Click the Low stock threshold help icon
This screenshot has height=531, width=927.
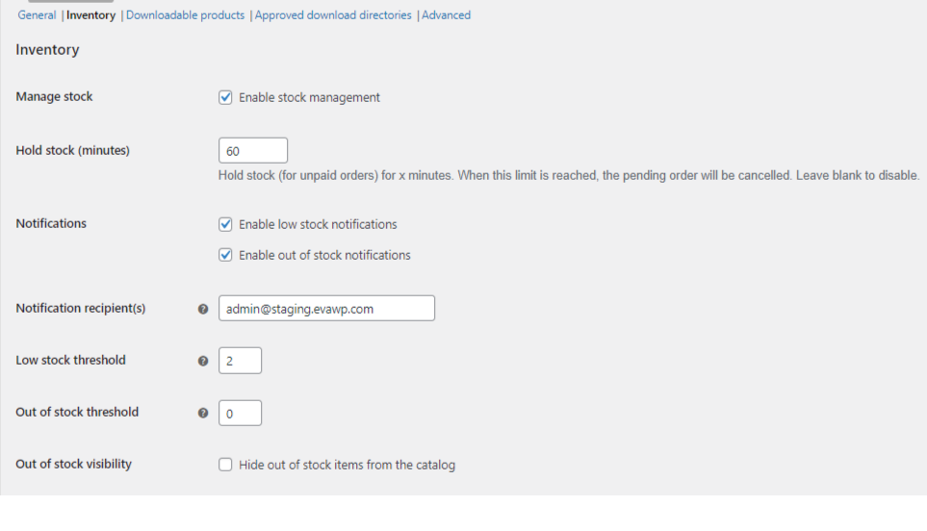203,361
